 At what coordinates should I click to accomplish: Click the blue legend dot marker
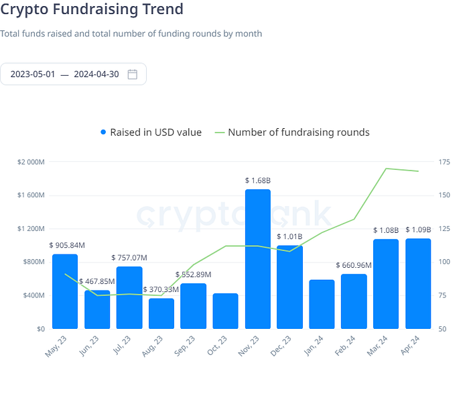[x=103, y=132]
